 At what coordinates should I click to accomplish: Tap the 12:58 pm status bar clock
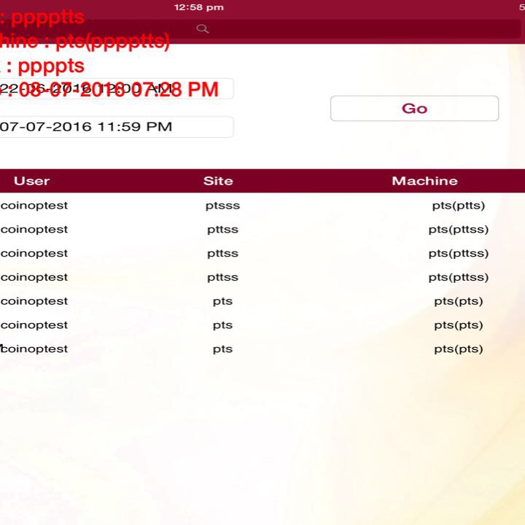pyautogui.click(x=198, y=7)
